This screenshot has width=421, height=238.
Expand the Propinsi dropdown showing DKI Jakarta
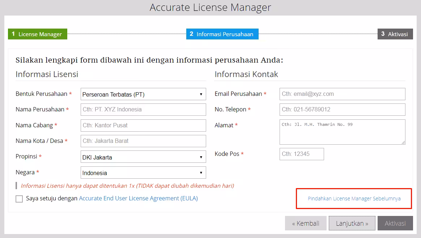[x=143, y=157]
